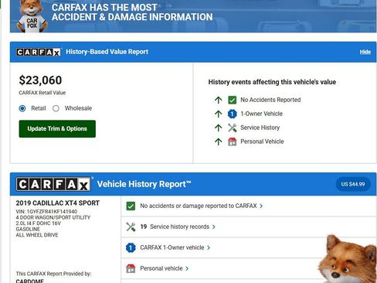Click the GASOLINE fuel type text
Screen dimensions: 377x283
pyautogui.click(x=28, y=229)
